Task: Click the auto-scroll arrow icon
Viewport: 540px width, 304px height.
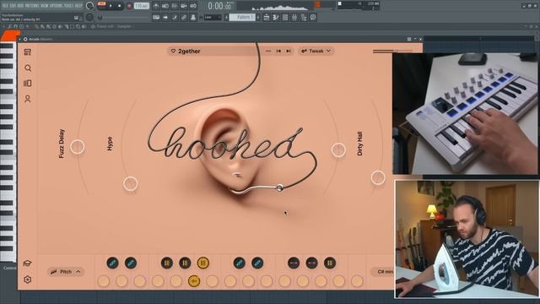Action: coord(165,17)
